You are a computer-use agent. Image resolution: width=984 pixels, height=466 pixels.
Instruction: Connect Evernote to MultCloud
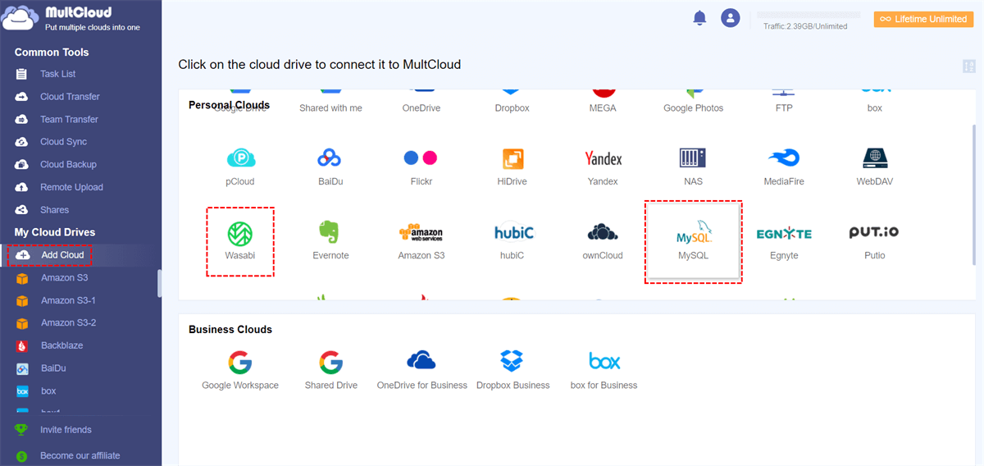pos(330,241)
